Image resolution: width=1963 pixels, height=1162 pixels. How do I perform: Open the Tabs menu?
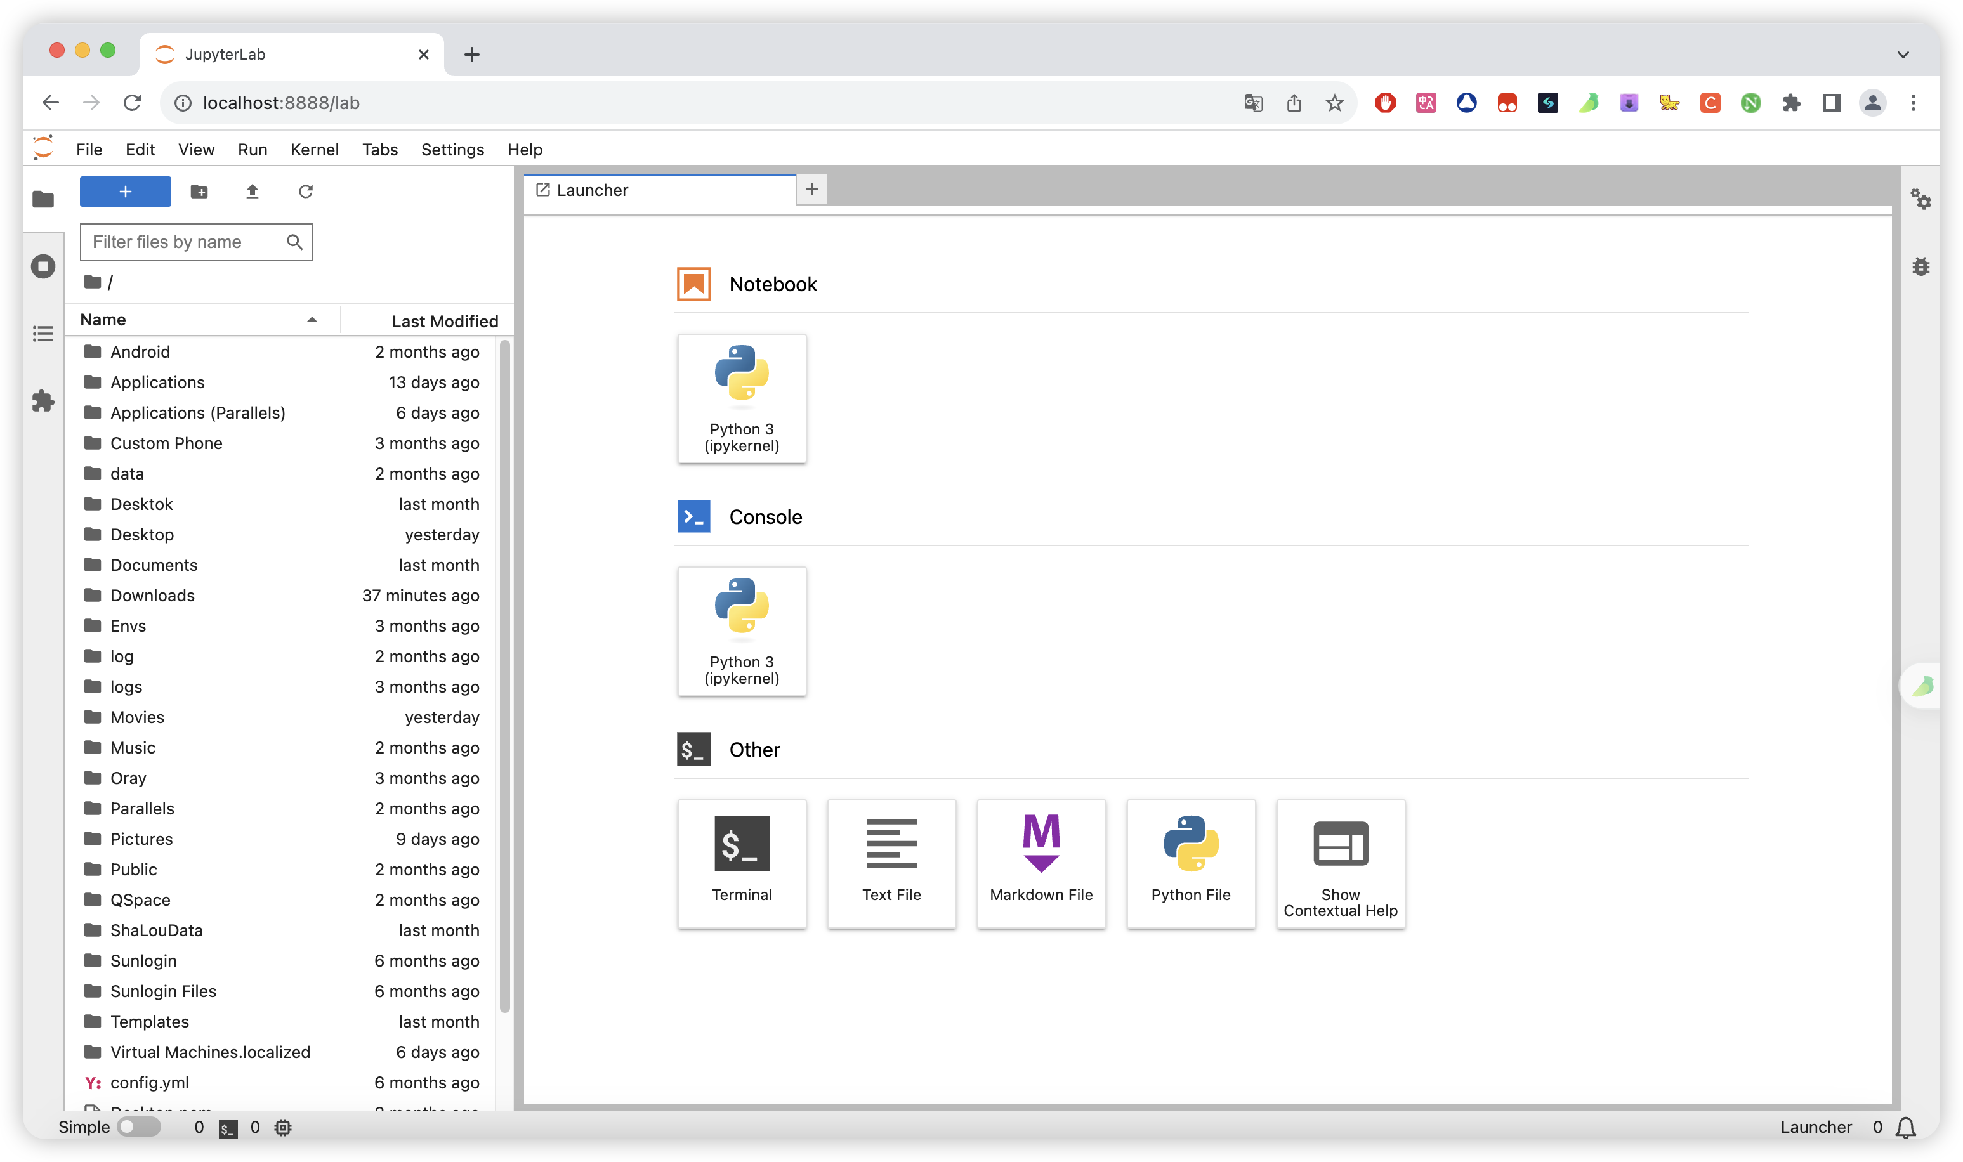tap(380, 149)
